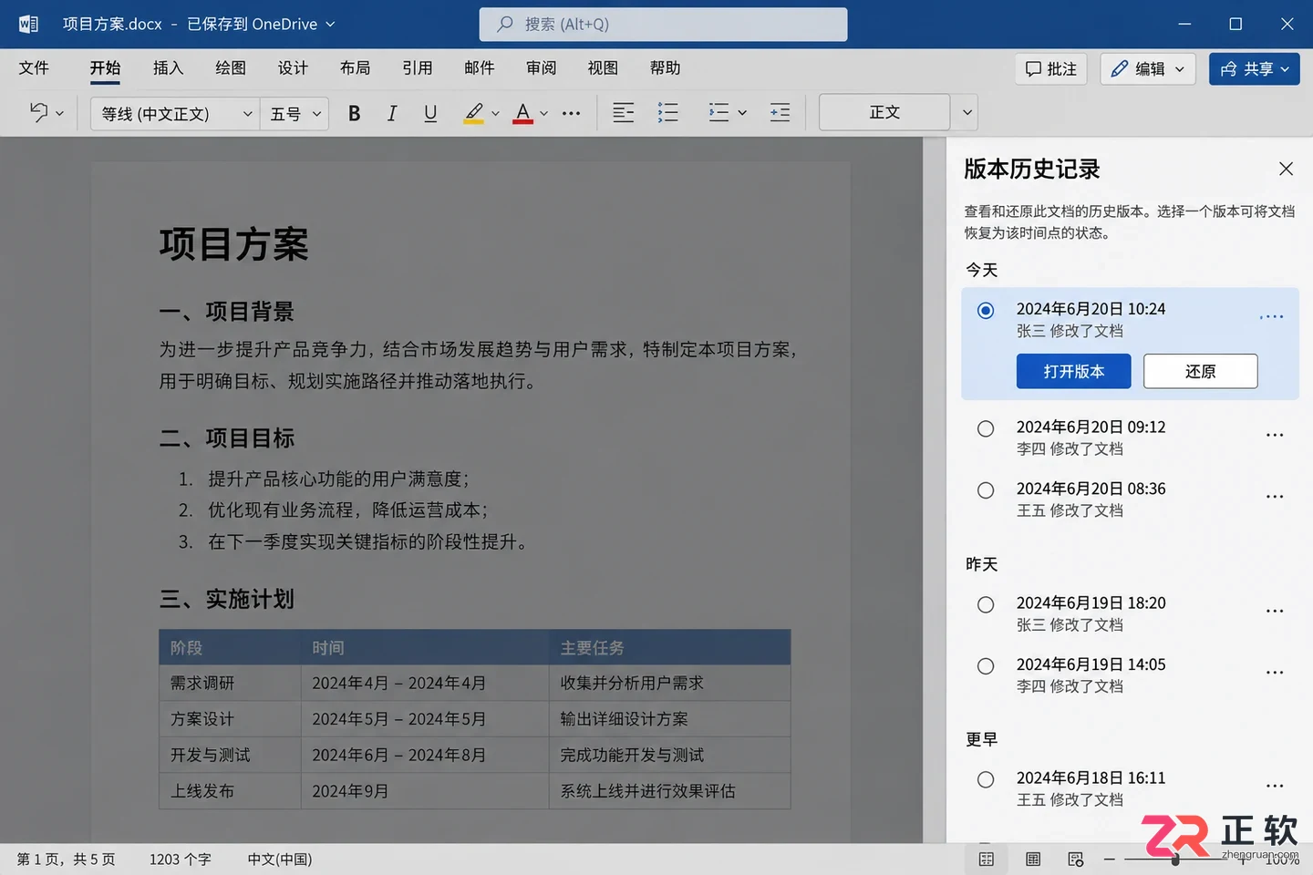The width and height of the screenshot is (1313, 875).
Task: Select the 2024年6月18日 16:11 version radio
Action: tap(986, 779)
